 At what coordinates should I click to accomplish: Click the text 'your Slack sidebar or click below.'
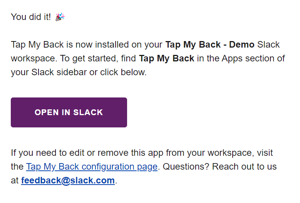tap(79, 72)
